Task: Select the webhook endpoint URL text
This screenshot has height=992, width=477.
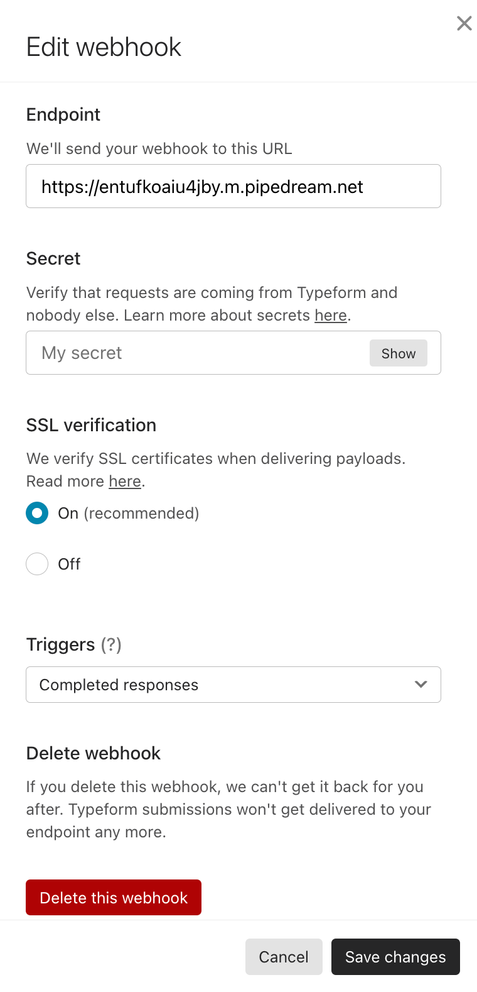Action: (x=202, y=185)
